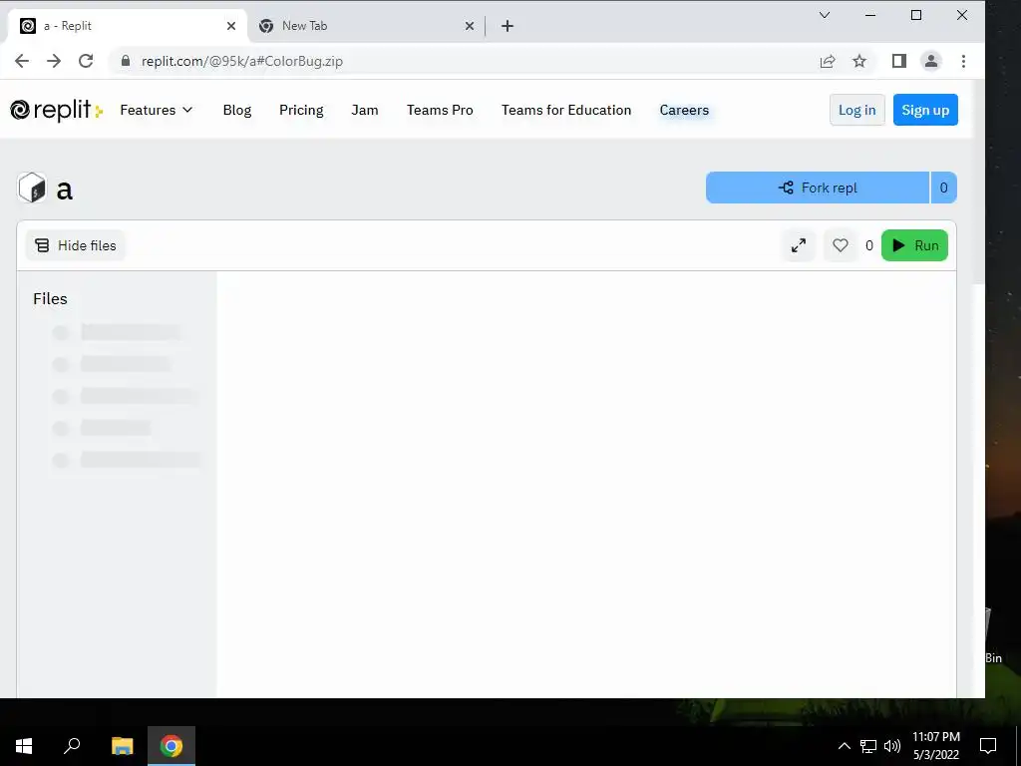1021x766 pixels.
Task: Open File Explorer from taskbar
Action: (122, 746)
